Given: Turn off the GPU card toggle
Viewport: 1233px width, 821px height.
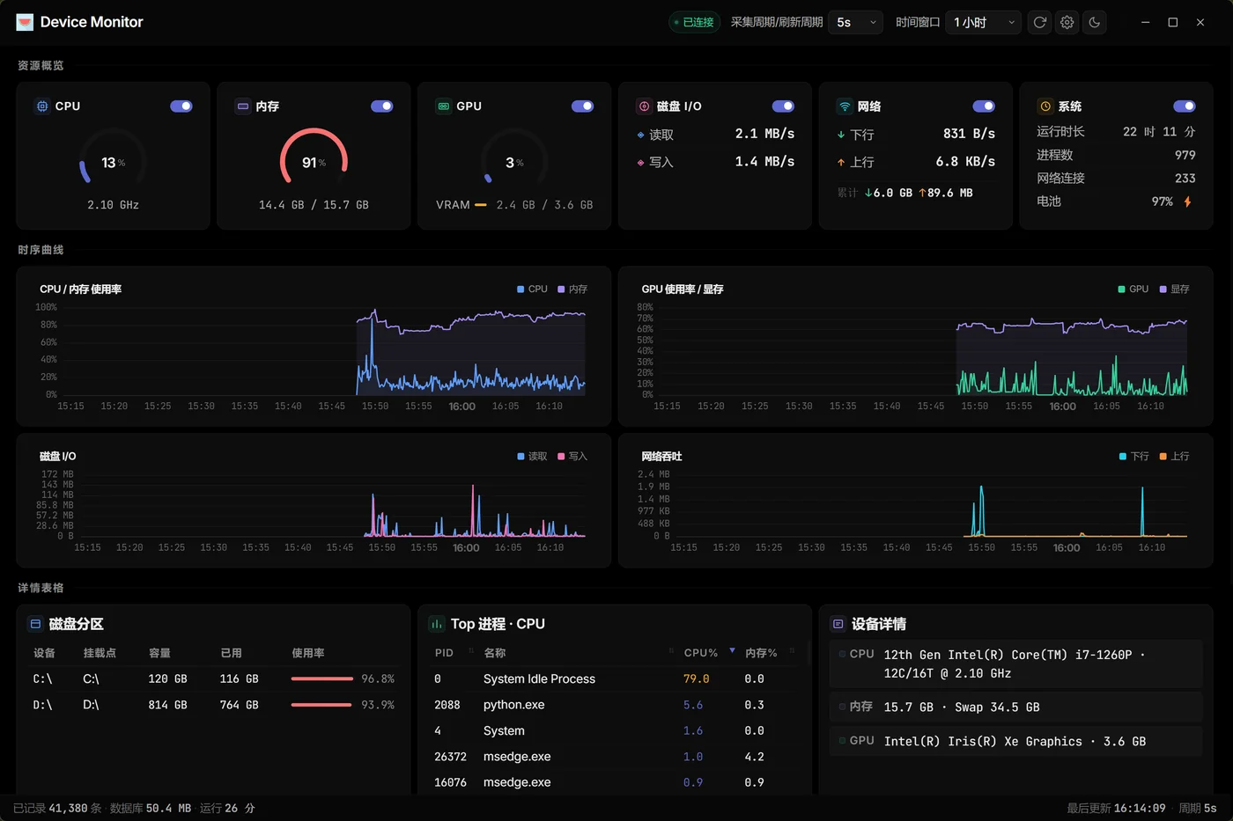Looking at the screenshot, I should 583,106.
